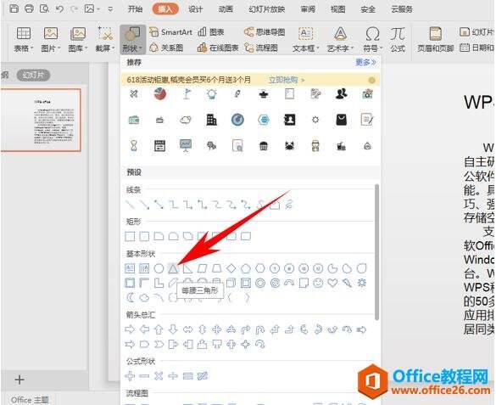Click the 在线图表 online chart button
This screenshot has height=405, width=496.
pos(218,48)
